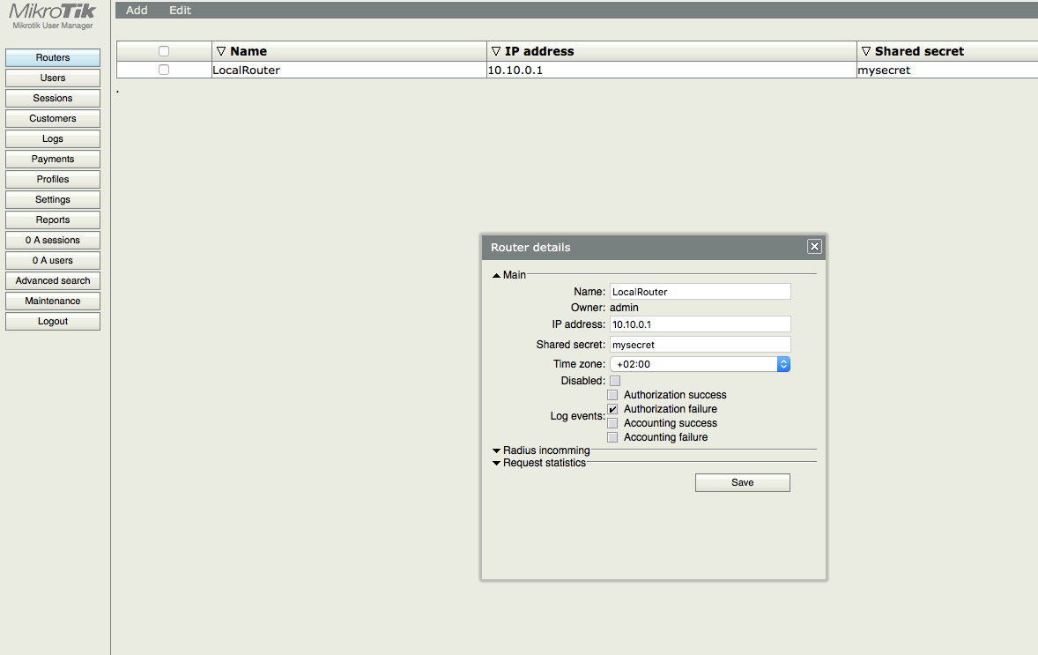This screenshot has width=1038, height=655.
Task: Open the Profiles section
Action: [52, 179]
